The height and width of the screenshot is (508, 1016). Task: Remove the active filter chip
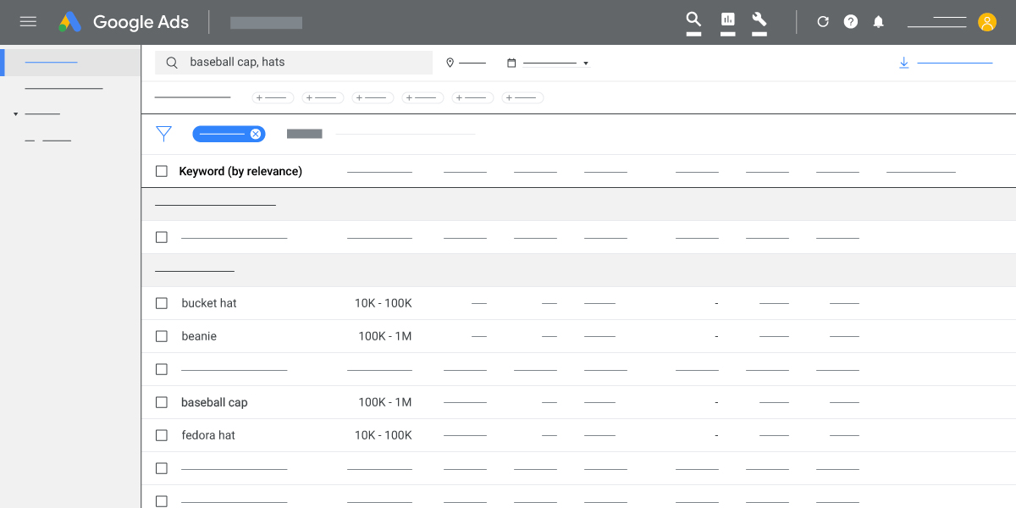click(x=256, y=134)
